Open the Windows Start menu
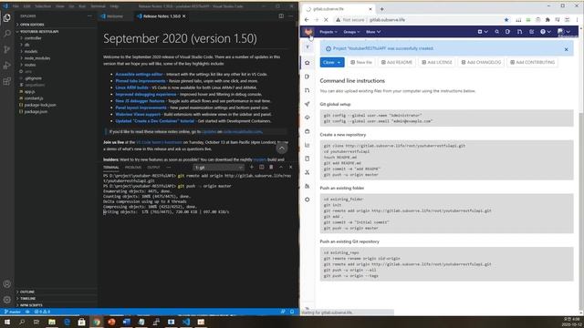 click(x=6, y=322)
